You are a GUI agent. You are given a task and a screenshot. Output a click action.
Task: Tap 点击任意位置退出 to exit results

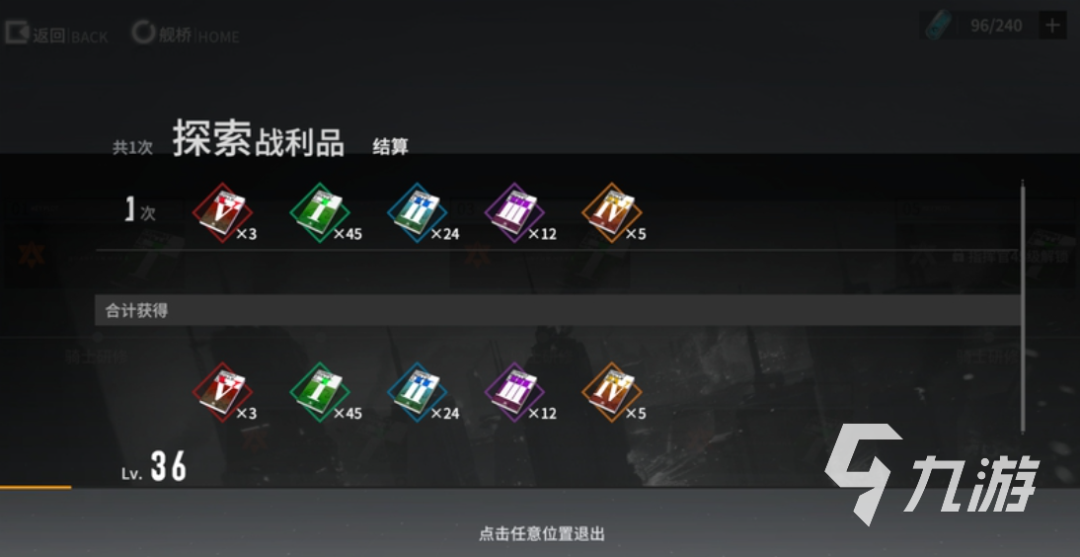click(x=541, y=533)
